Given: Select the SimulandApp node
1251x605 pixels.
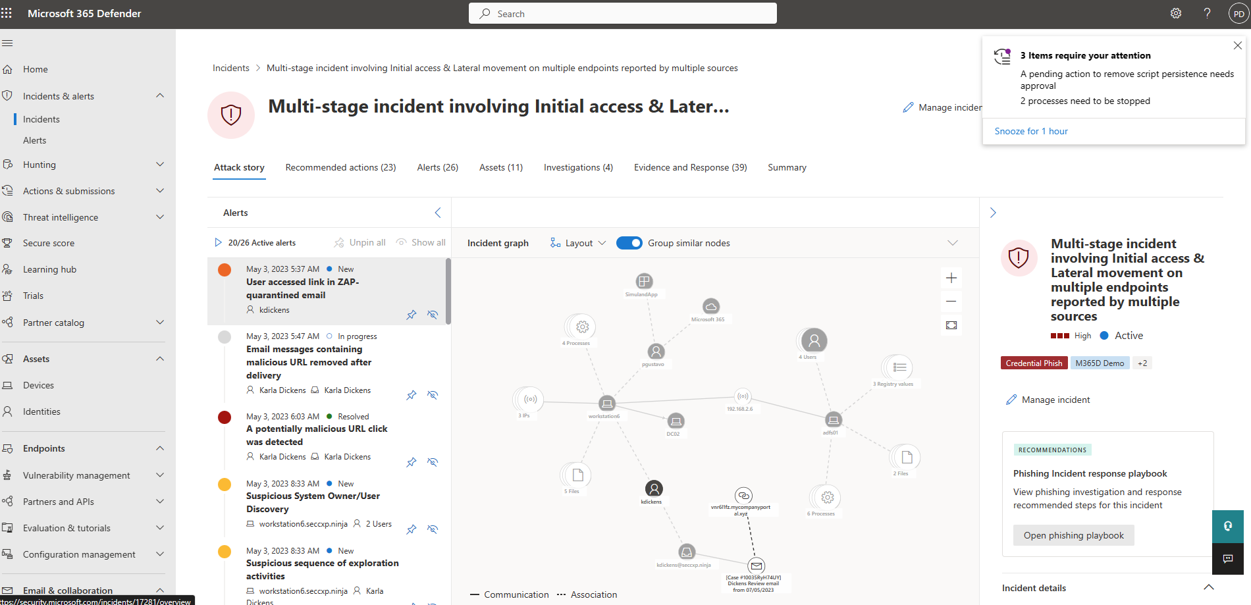Looking at the screenshot, I should pyautogui.click(x=644, y=281).
